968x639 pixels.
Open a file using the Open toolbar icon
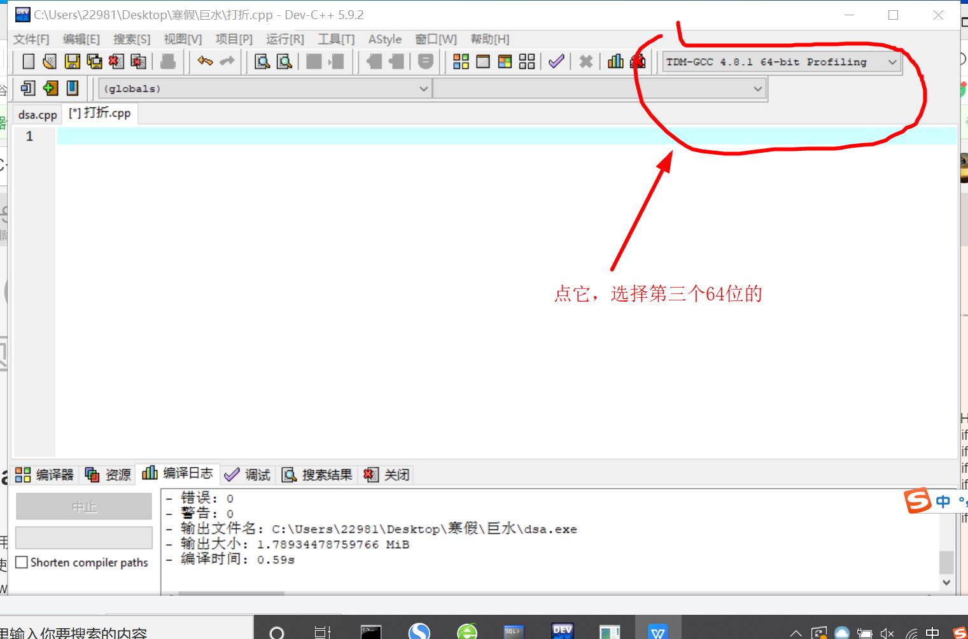click(x=50, y=60)
